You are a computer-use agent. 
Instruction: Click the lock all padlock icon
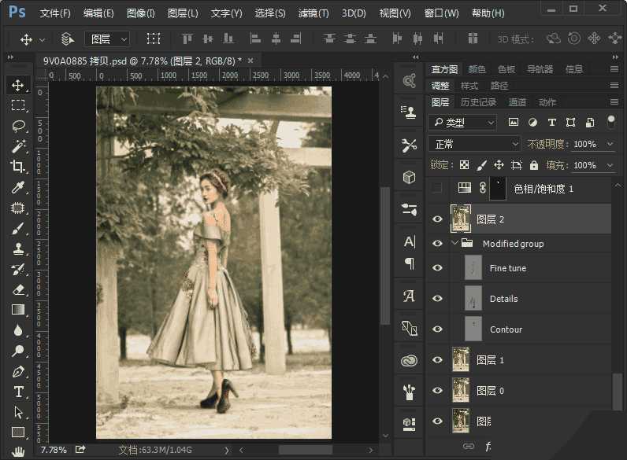[534, 165]
